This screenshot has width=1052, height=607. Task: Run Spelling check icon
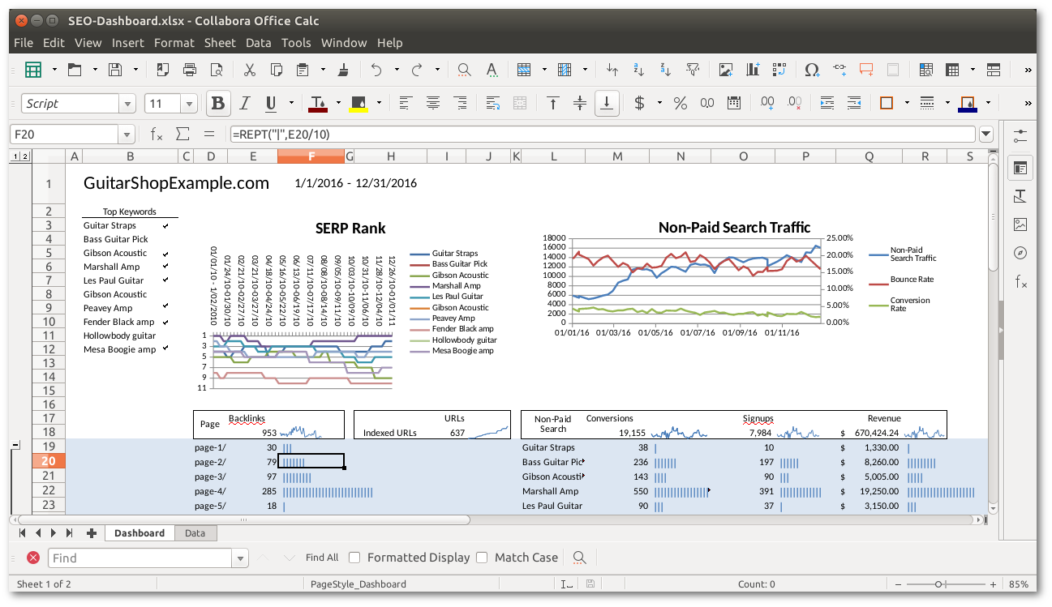pyautogui.click(x=492, y=70)
